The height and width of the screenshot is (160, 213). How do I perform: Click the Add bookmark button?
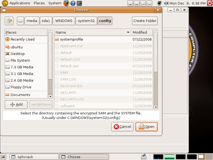16,104
